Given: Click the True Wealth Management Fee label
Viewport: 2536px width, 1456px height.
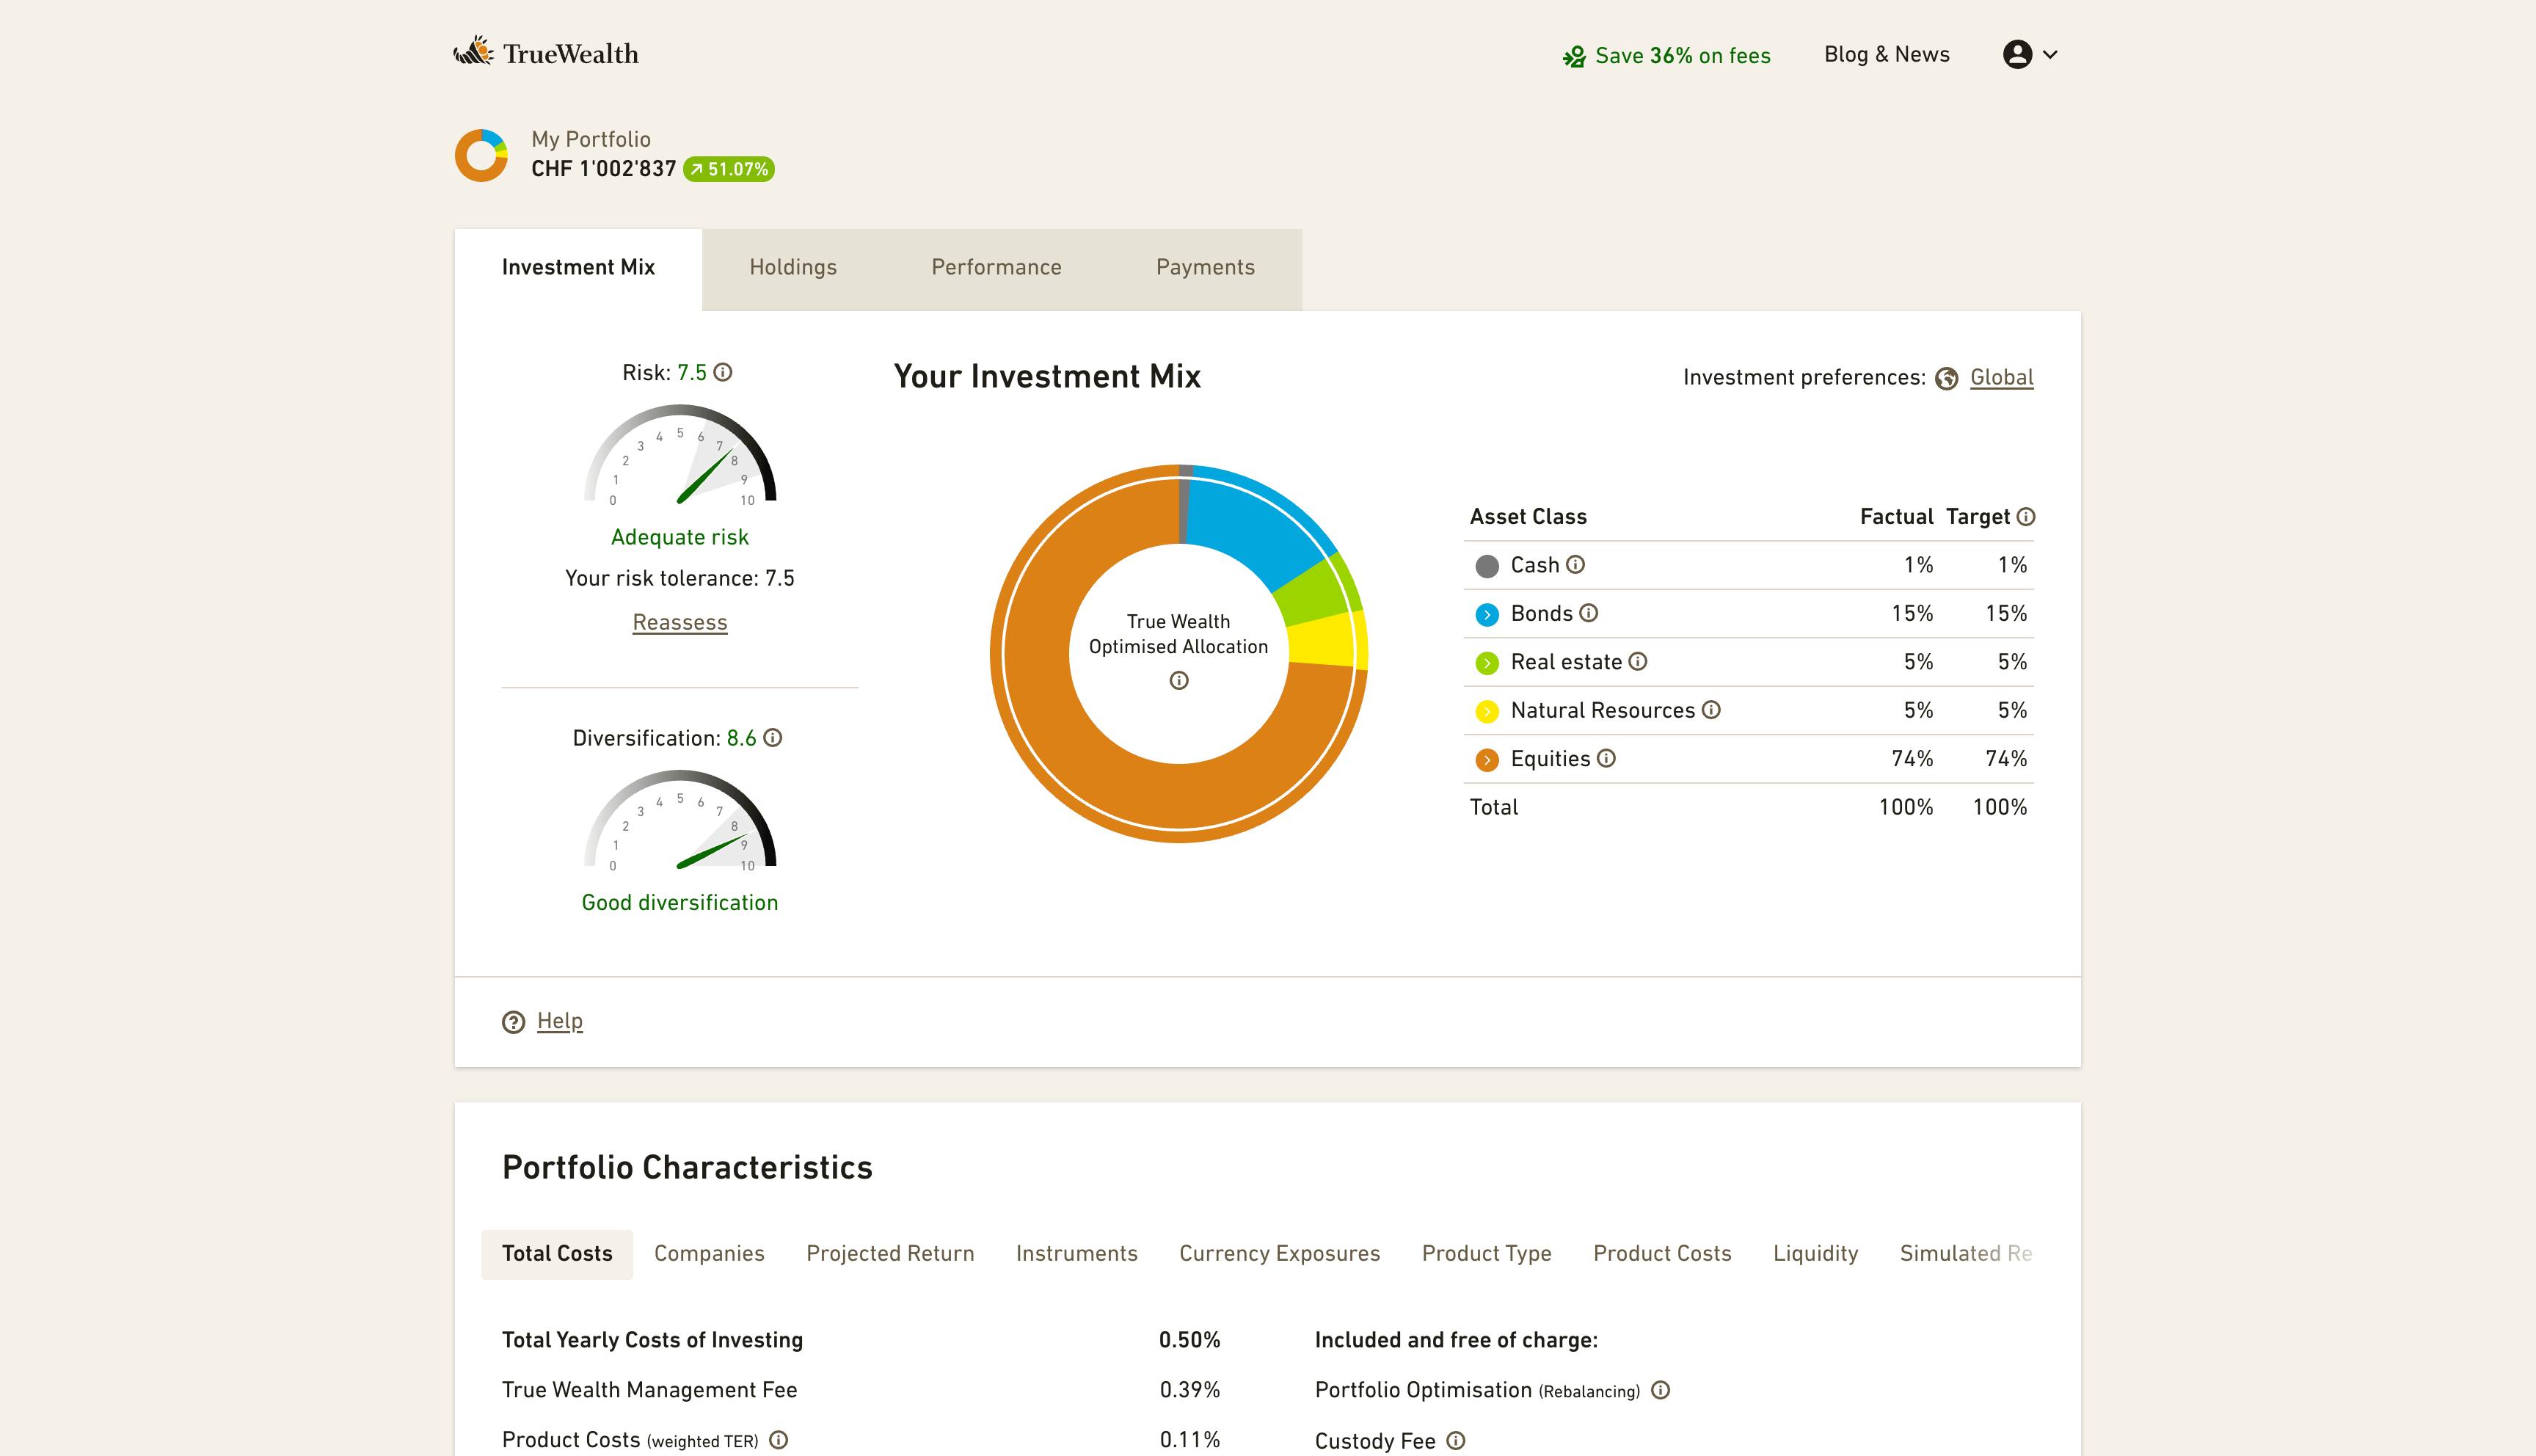Looking at the screenshot, I should pyautogui.click(x=649, y=1390).
